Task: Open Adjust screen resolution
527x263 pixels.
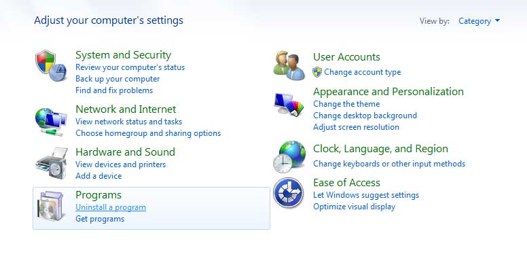Action: tap(356, 127)
